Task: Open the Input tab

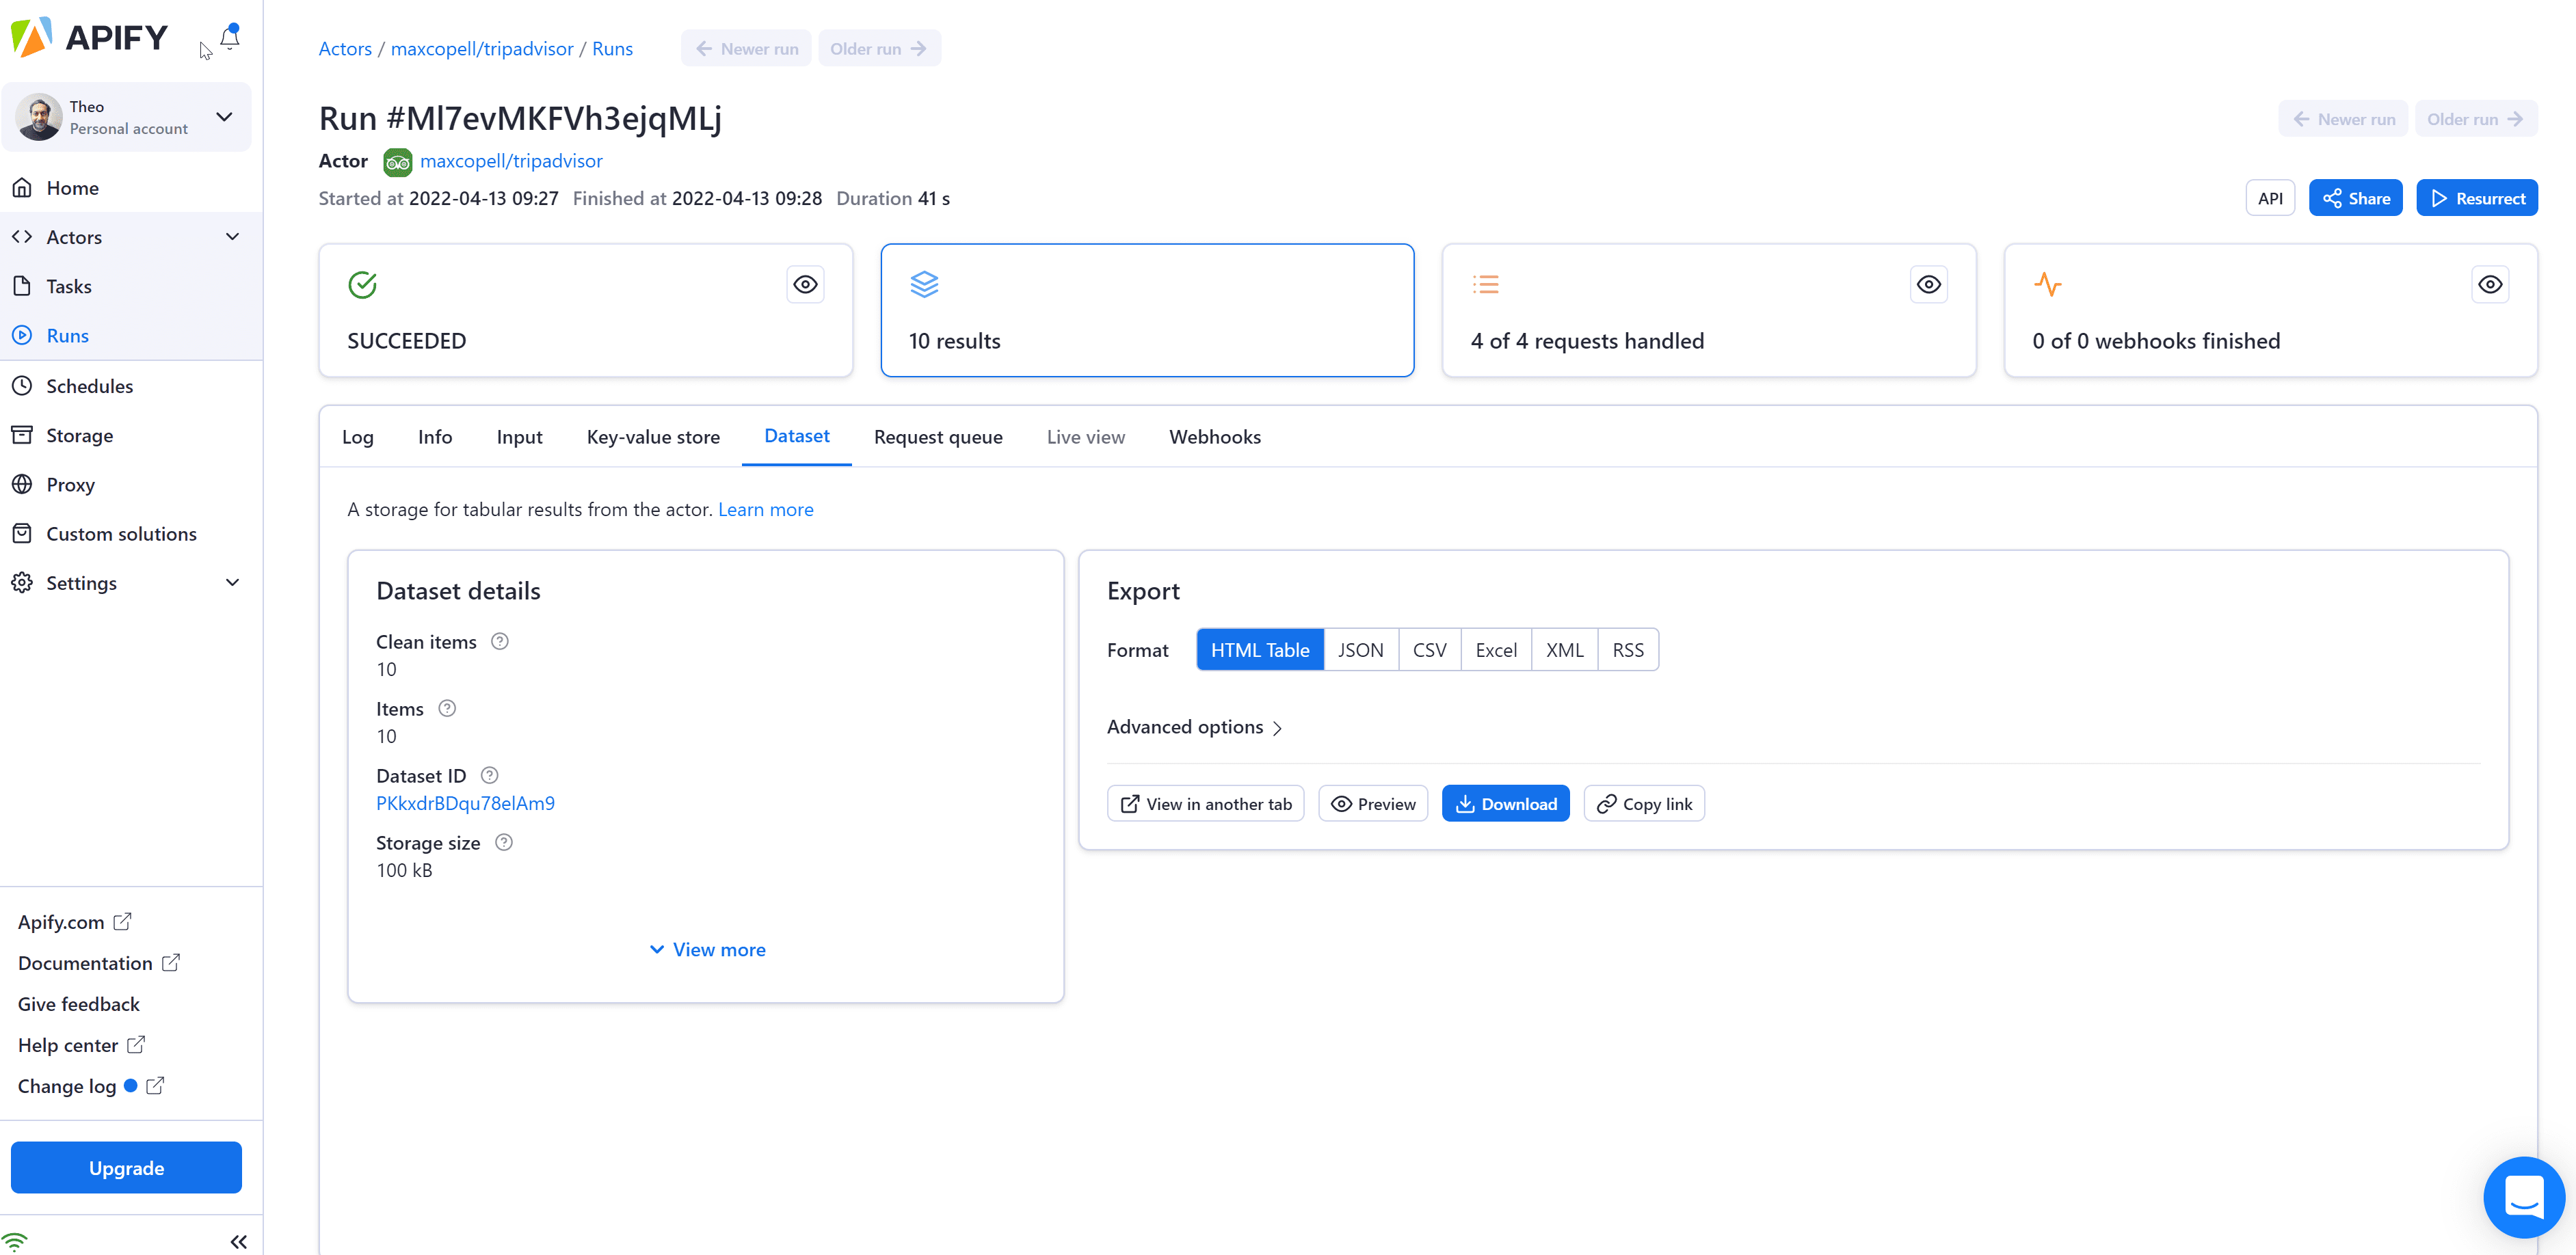Action: point(519,437)
